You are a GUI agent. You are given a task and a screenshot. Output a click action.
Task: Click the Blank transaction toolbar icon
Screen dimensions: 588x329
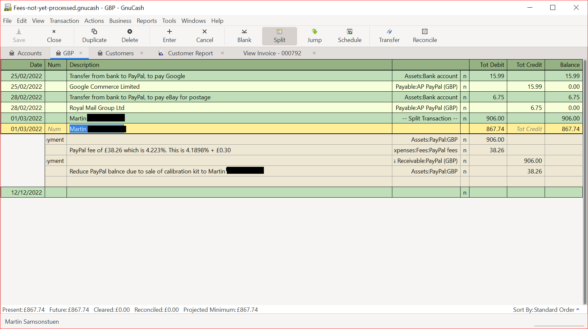point(244,36)
